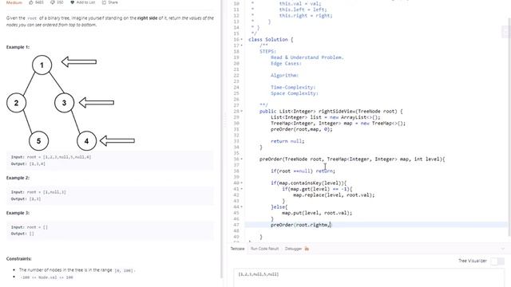Click the Example 3 'Input: root = []' text

(x=29, y=227)
